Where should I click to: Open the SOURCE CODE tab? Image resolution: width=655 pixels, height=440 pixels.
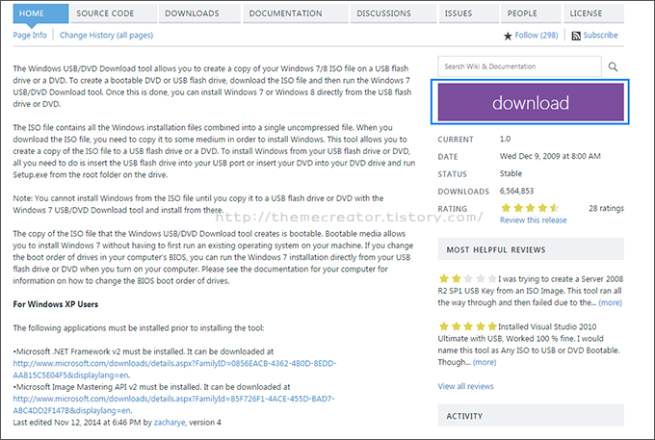pos(114,13)
